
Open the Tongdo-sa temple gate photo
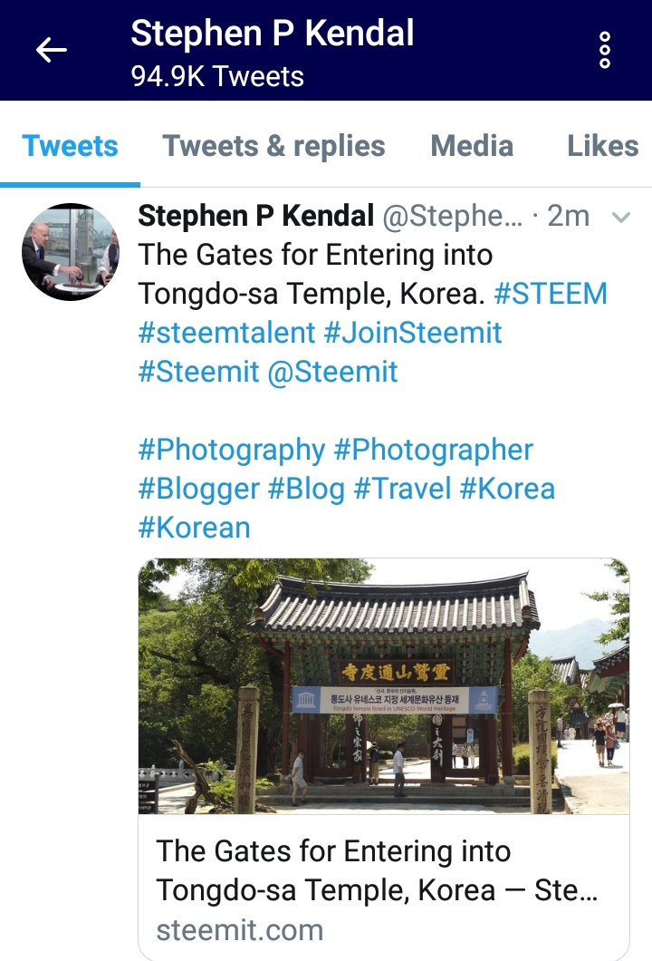tap(384, 685)
